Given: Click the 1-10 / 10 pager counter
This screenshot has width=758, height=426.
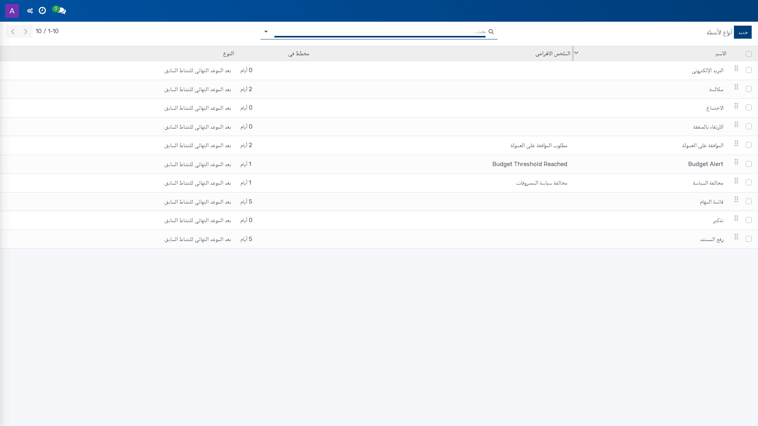Looking at the screenshot, I should point(47,31).
